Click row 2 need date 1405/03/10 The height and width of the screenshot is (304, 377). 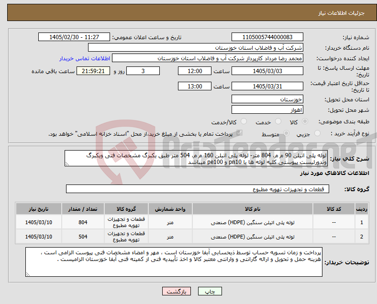point(38,237)
